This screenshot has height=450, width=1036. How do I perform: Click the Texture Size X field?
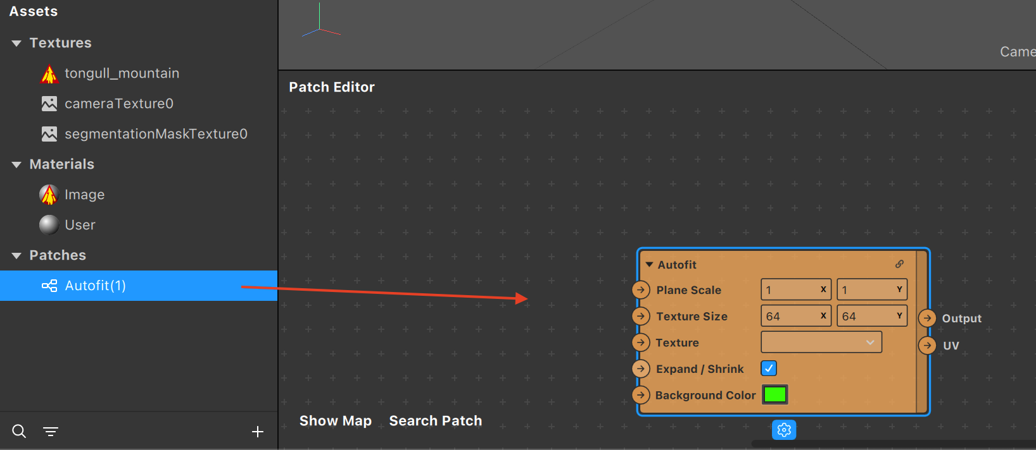[x=796, y=316]
